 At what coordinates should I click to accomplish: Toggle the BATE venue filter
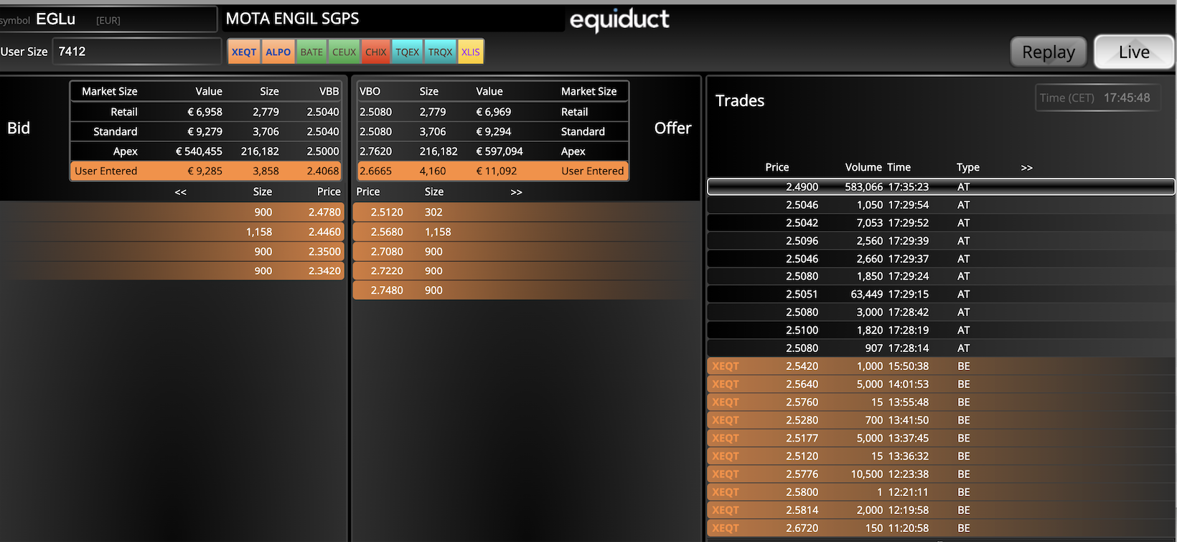(x=311, y=52)
